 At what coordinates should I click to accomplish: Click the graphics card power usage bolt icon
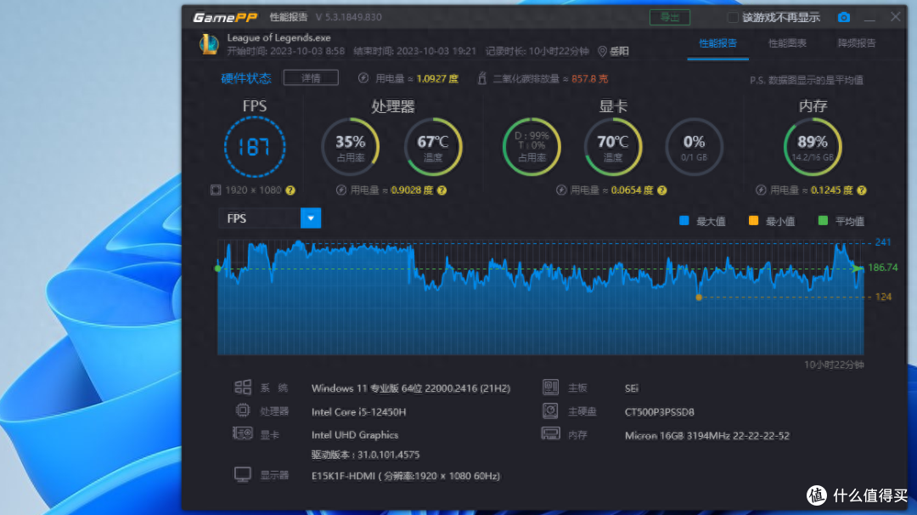click(561, 190)
